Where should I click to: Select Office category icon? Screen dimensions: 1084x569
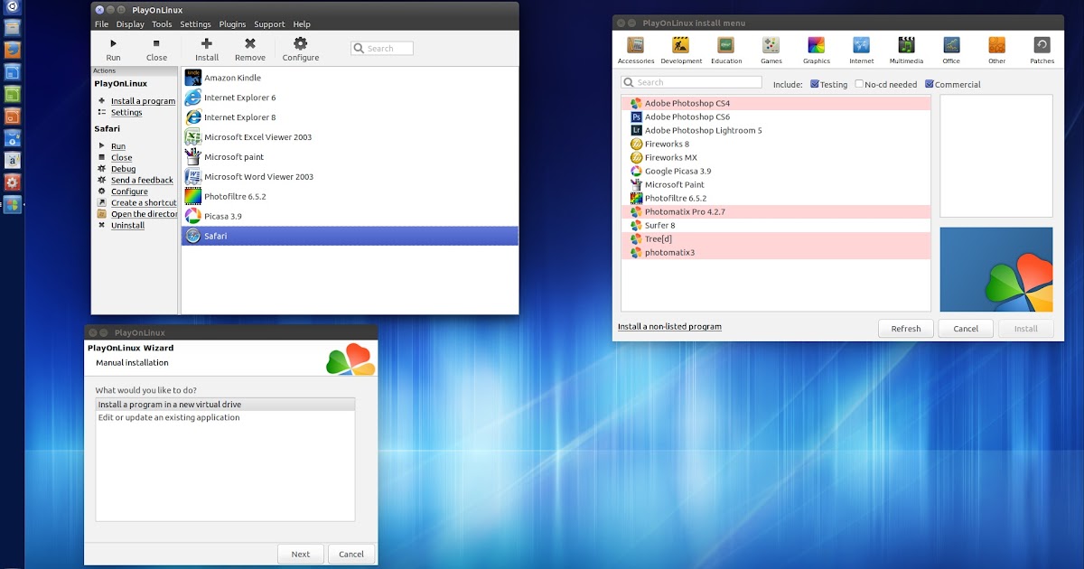tap(951, 45)
